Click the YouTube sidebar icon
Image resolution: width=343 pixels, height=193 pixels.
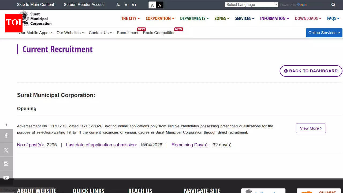6,177
